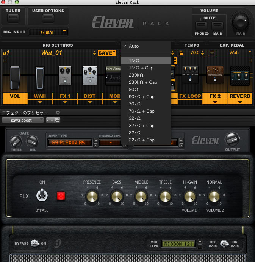Toggle the small checkbox above the VOL pedal

[5, 61]
